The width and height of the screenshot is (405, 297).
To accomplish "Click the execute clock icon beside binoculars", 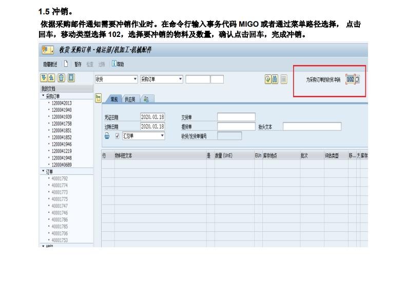I will pos(267,79).
